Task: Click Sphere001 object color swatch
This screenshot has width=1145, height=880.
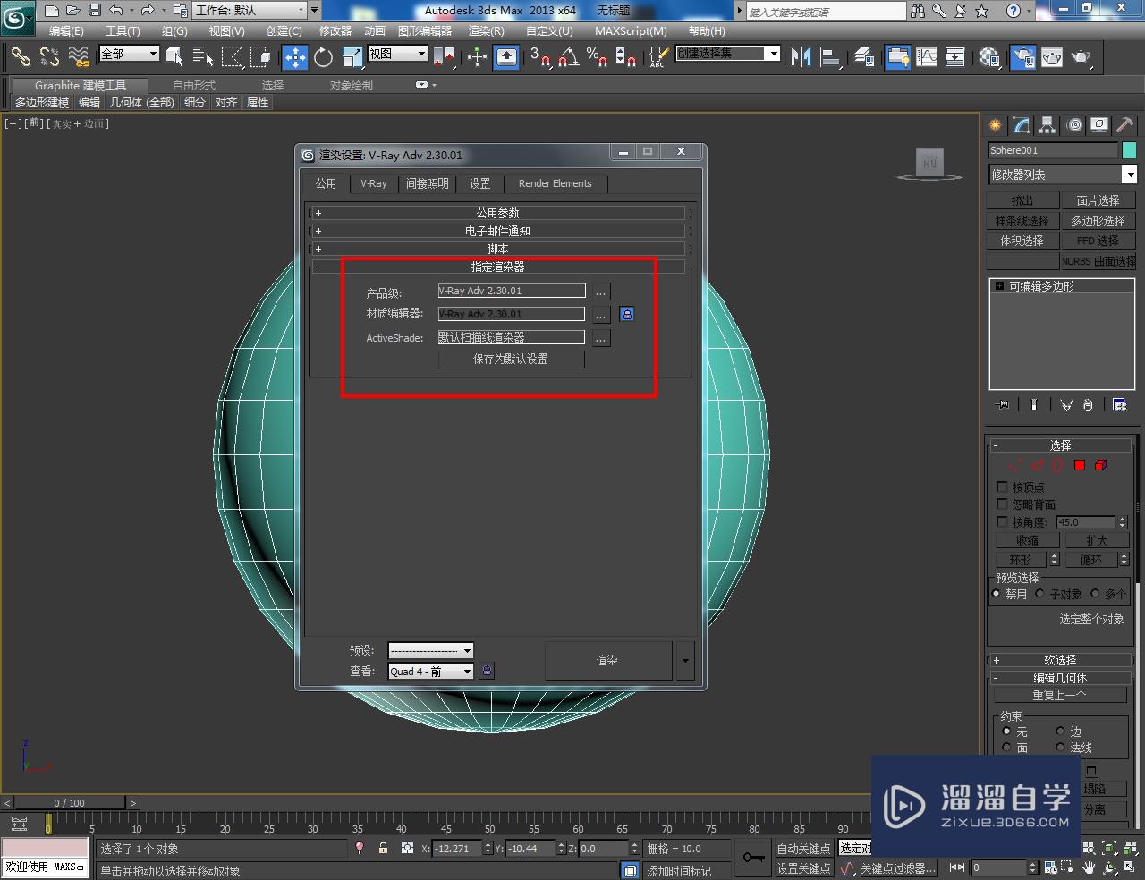Action: (x=1130, y=150)
